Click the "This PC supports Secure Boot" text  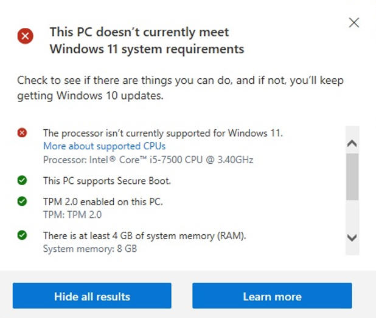(x=106, y=181)
